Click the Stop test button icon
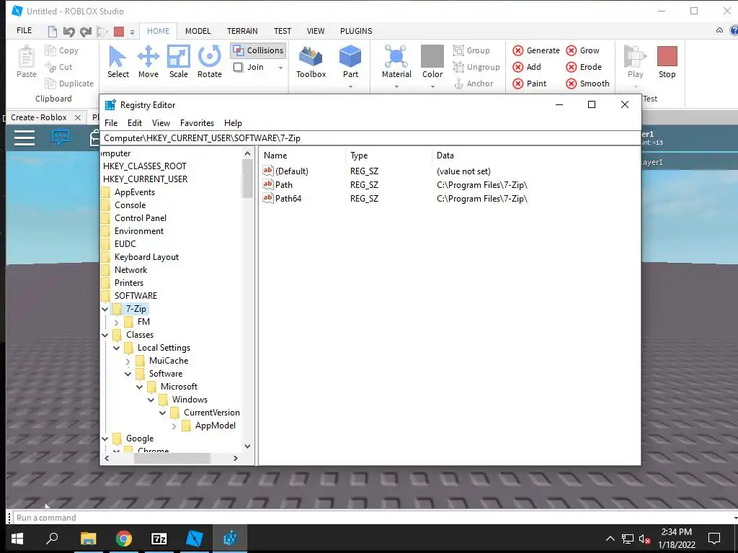738x553 pixels. (667, 56)
